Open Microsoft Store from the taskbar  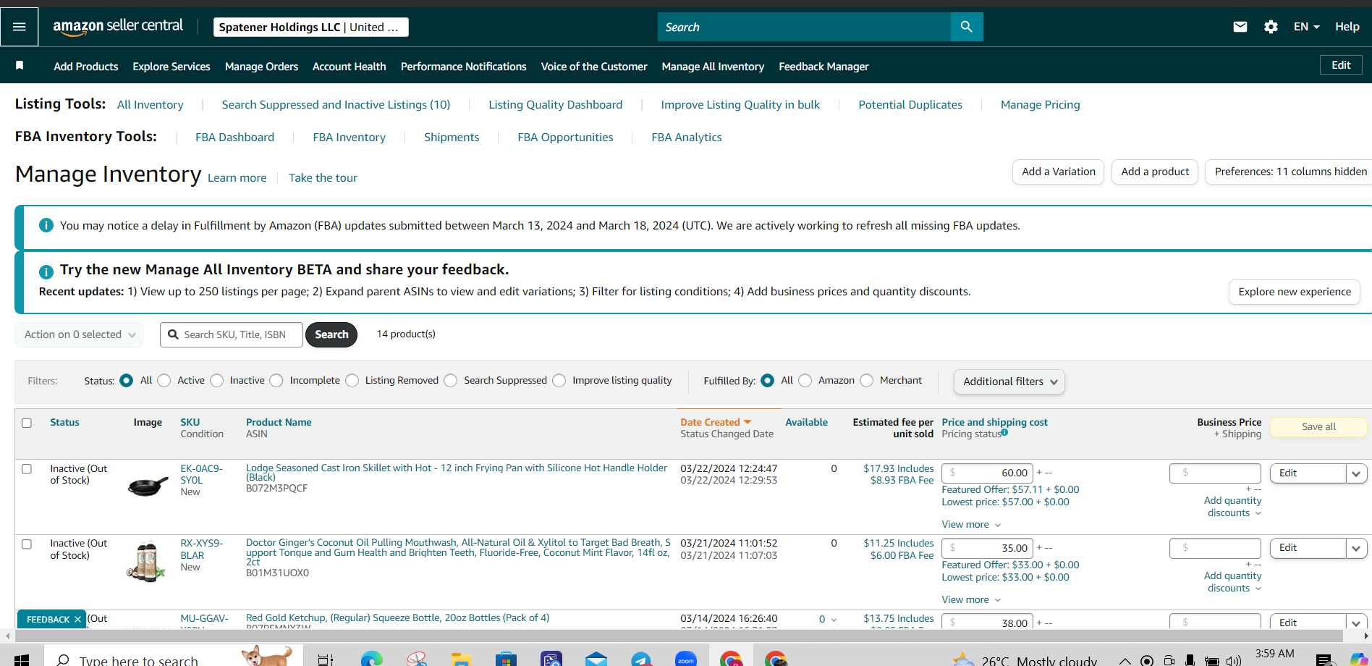coord(506,659)
